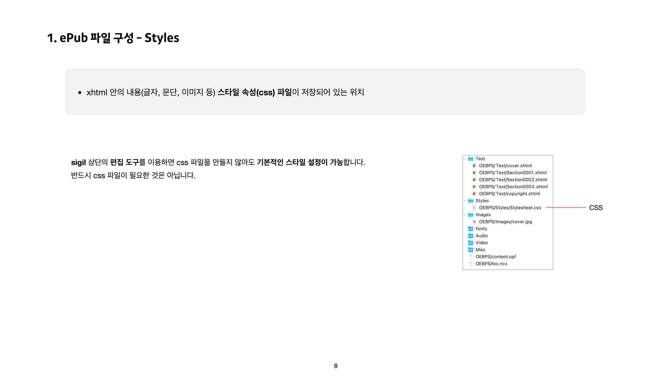672x378 pixels.
Task: Click the Section0002.xhtml file icon
Action: (x=474, y=180)
